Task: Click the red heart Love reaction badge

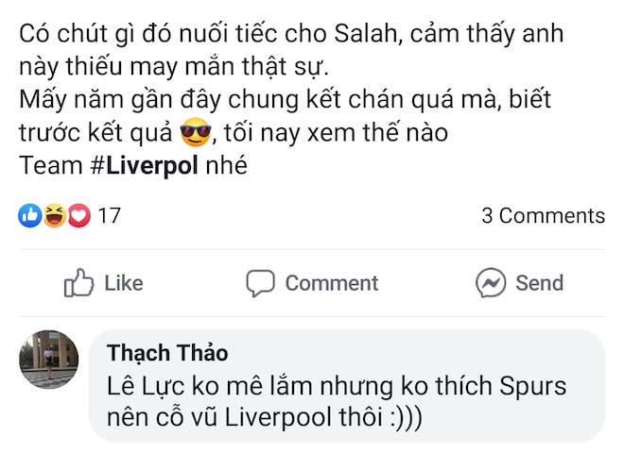Action: tap(78, 215)
